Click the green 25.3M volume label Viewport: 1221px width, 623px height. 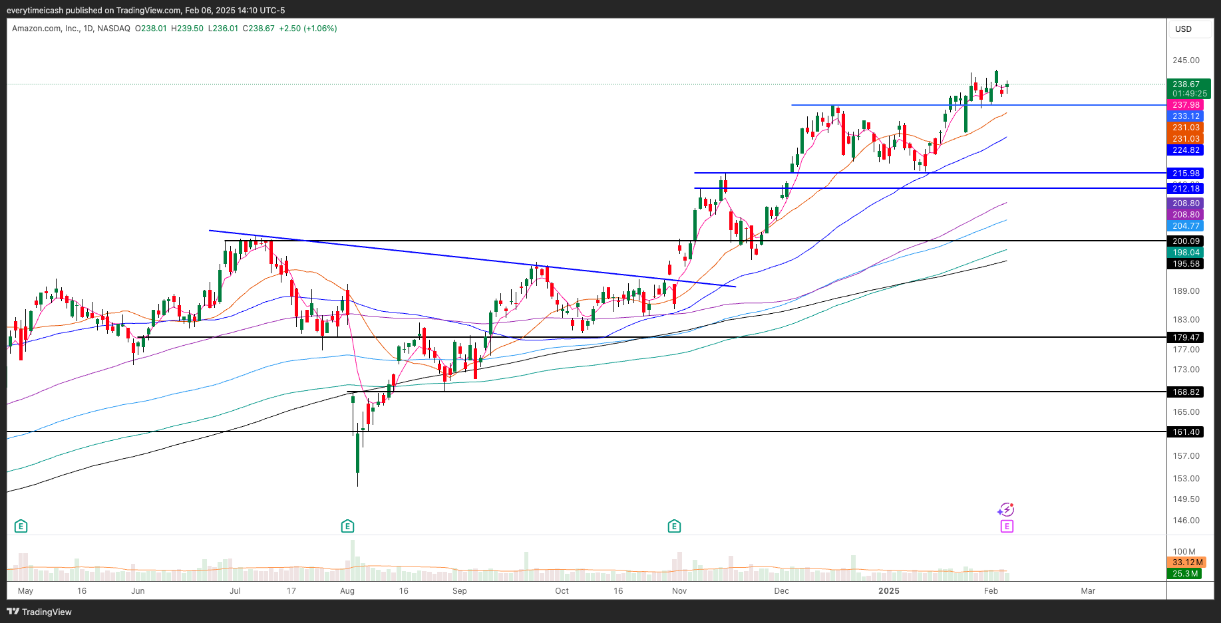(1184, 574)
